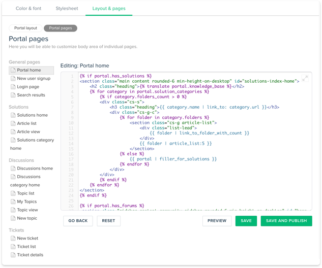Click the Ticket list file icon
The height and width of the screenshot is (268, 322).
(x=13, y=247)
